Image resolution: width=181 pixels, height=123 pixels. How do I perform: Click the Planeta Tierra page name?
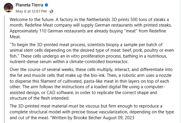coord(29,5)
